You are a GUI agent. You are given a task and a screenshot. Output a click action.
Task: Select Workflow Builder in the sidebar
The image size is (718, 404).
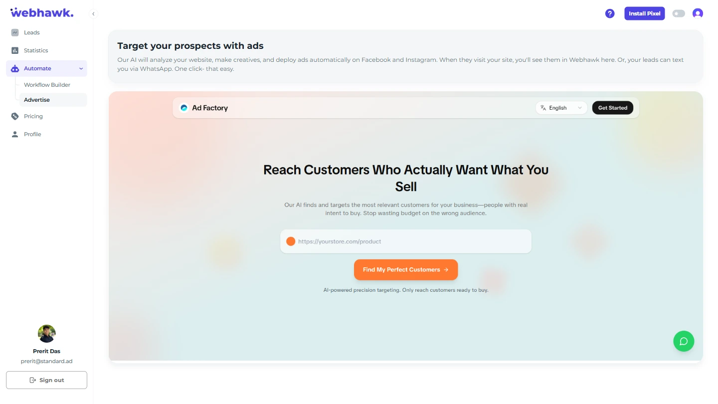pos(47,85)
